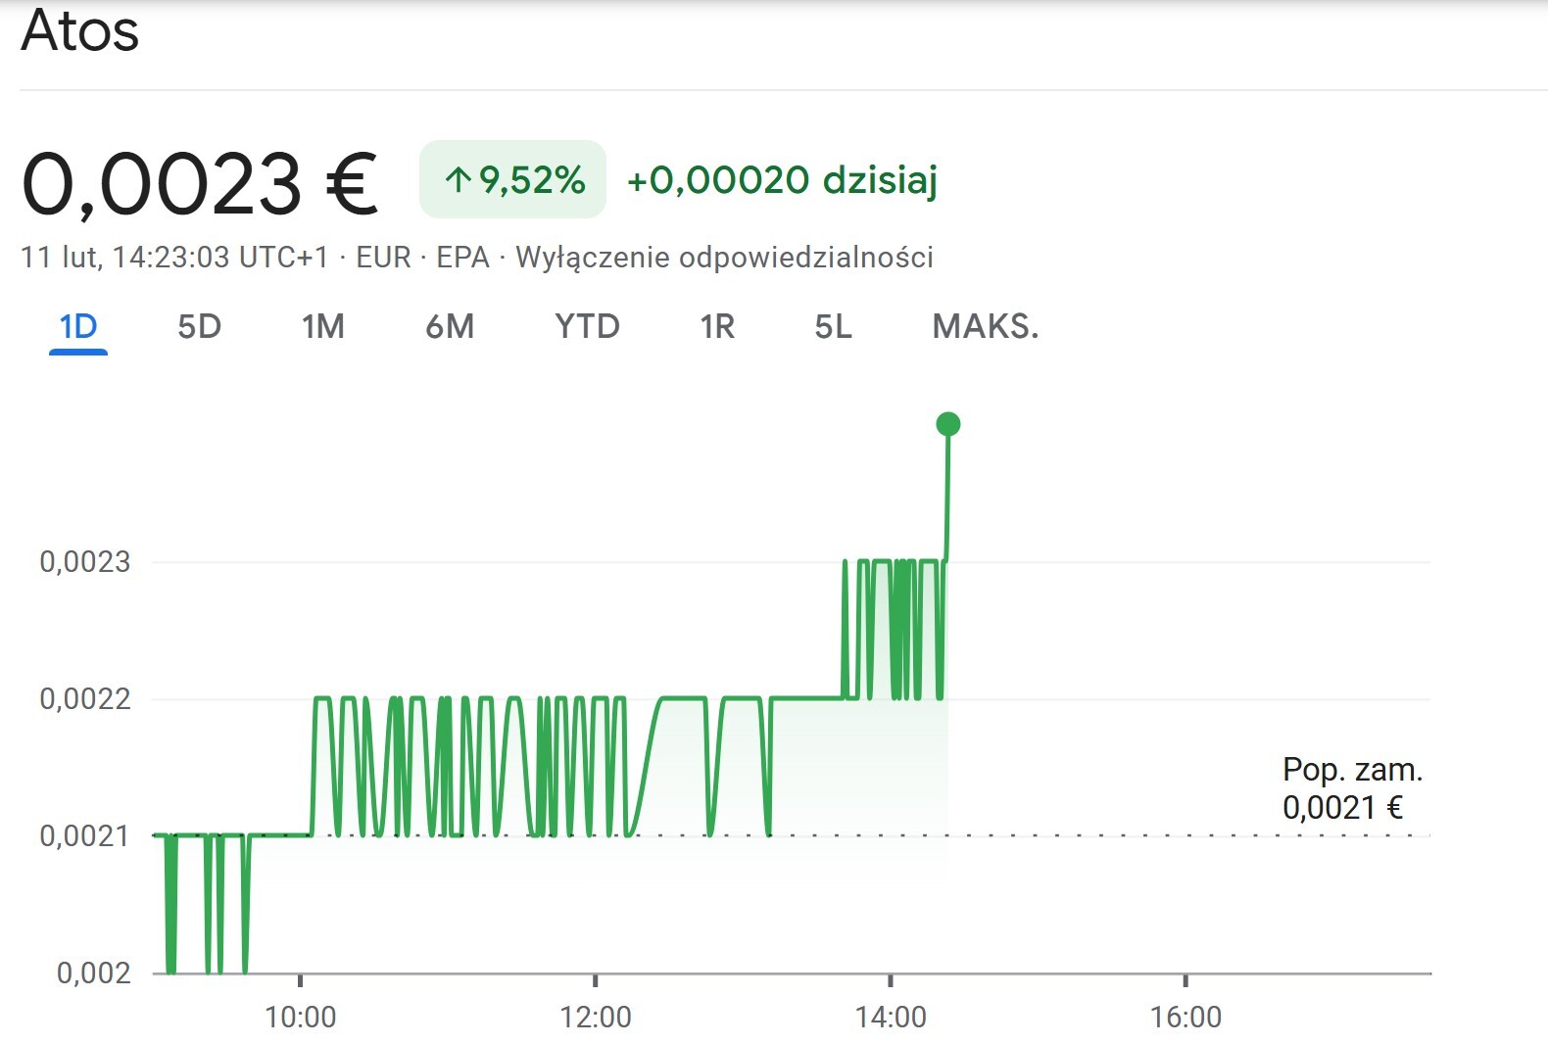Click the 0,0022 price axis label

(85, 699)
